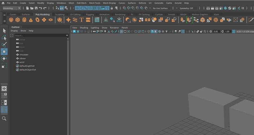This screenshot has width=254, height=135.
Task: Toggle the selection lock icon in status line
Action: [x=112, y=8]
